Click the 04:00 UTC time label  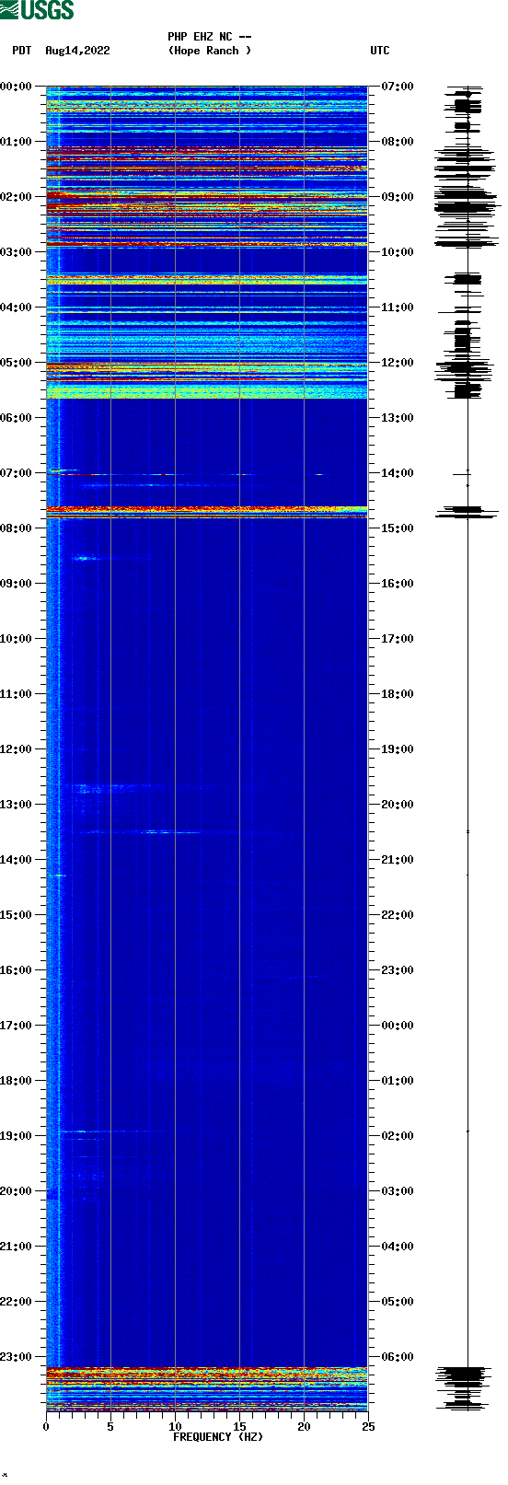[398, 1247]
